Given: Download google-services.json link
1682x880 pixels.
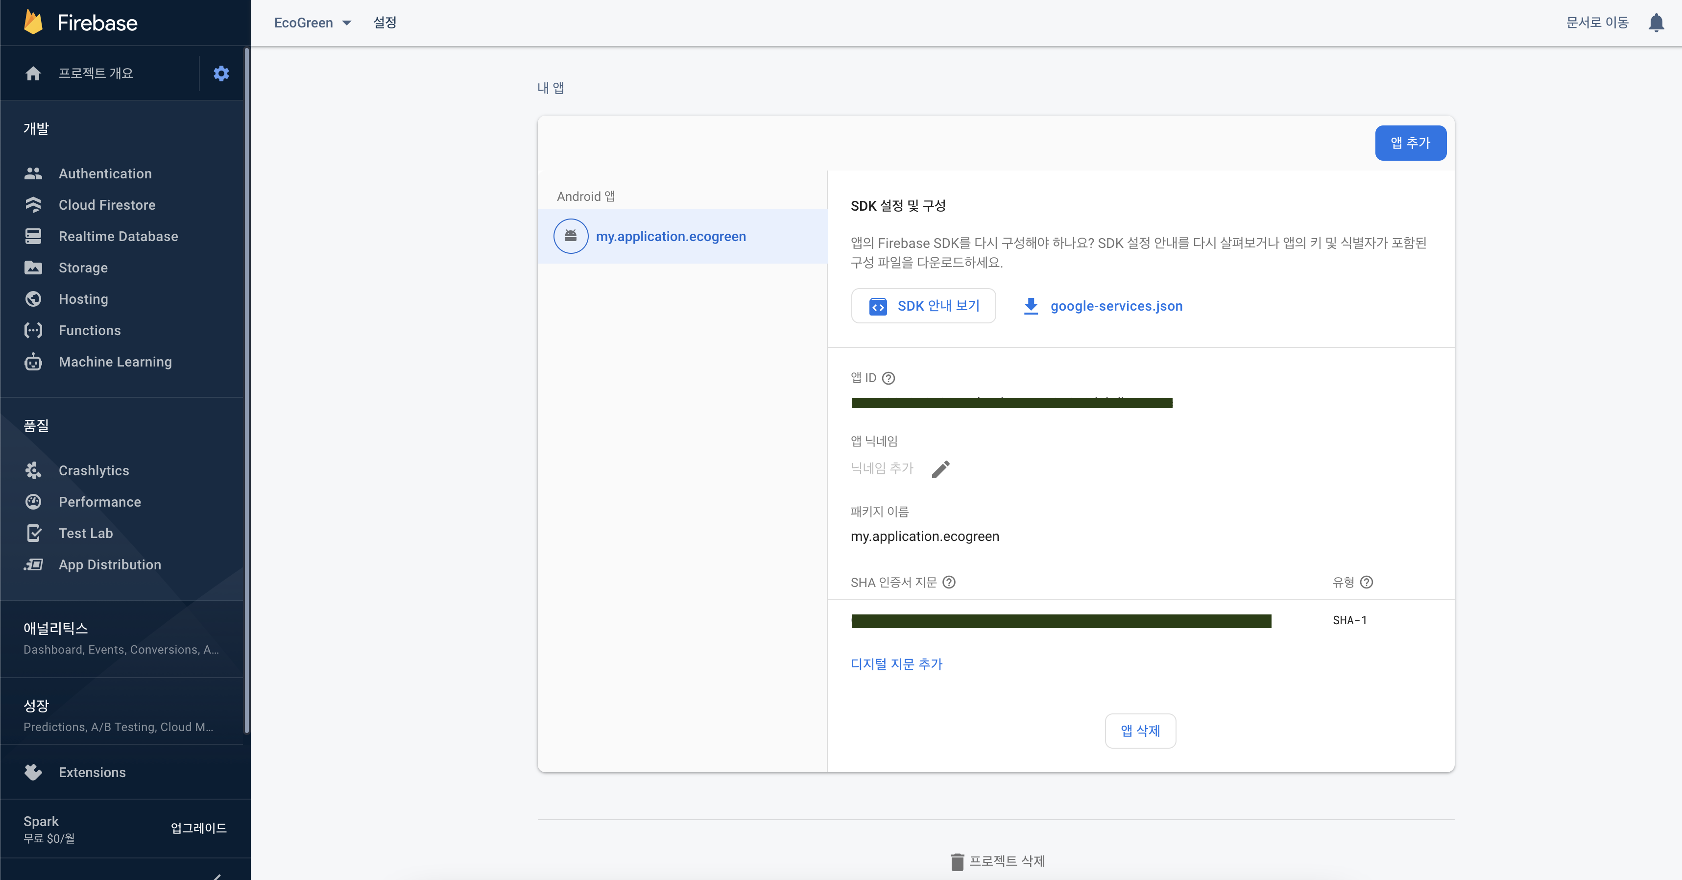Looking at the screenshot, I should coord(1117,306).
